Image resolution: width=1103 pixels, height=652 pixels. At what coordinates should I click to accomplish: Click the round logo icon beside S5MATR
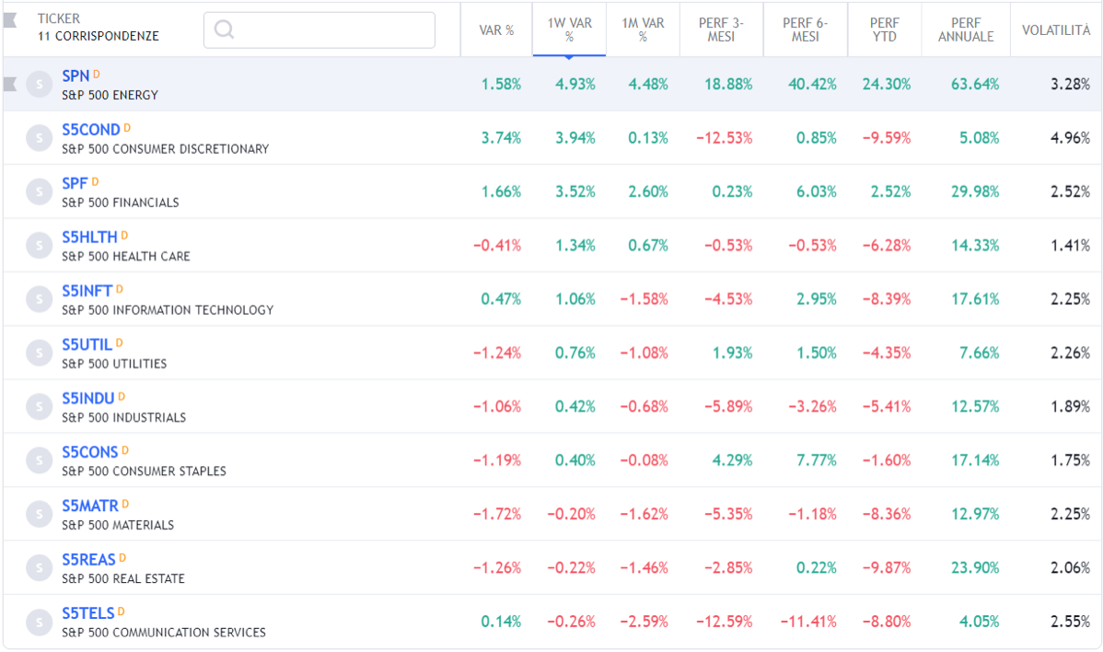[39, 514]
